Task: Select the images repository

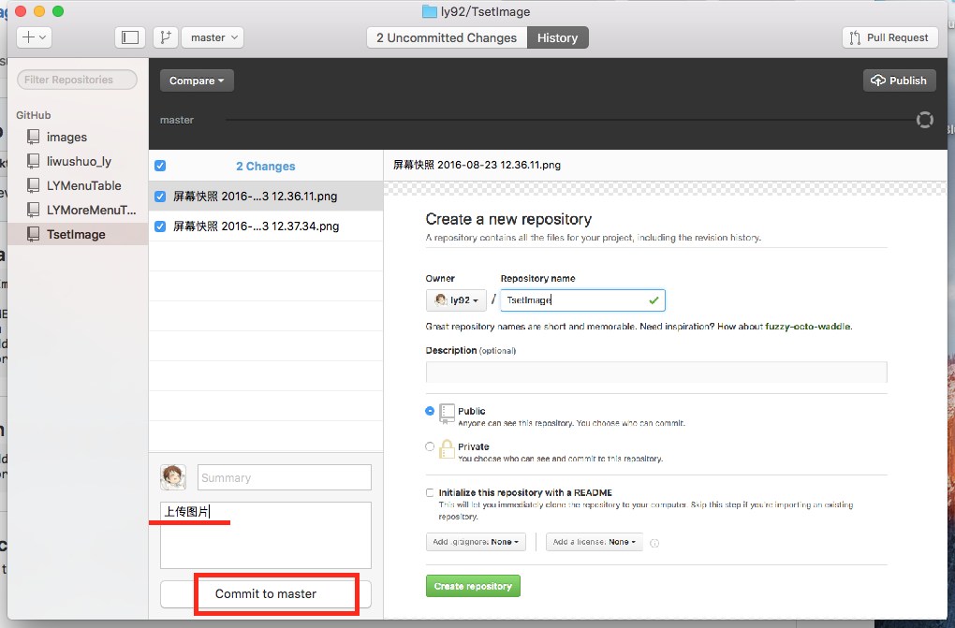Action: click(x=78, y=137)
